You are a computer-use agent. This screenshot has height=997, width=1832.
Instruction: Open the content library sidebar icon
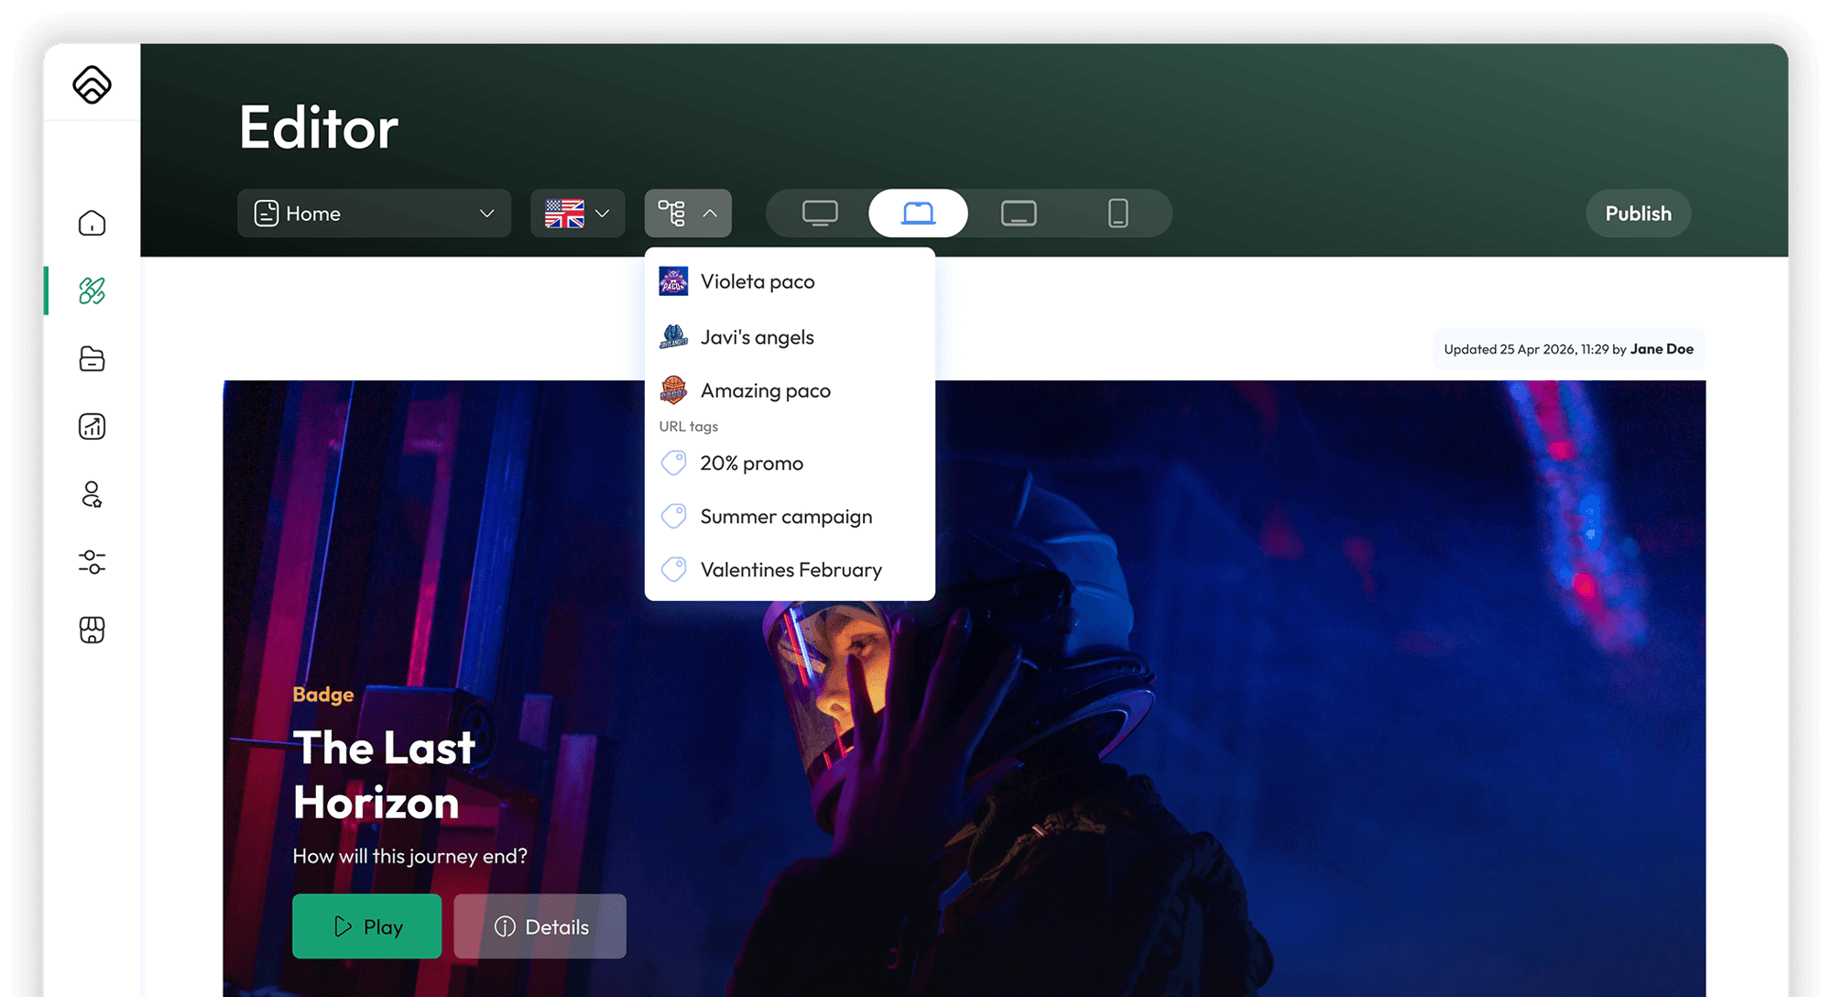pos(92,358)
